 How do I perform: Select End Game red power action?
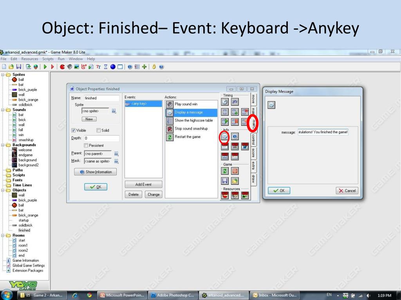click(x=235, y=171)
